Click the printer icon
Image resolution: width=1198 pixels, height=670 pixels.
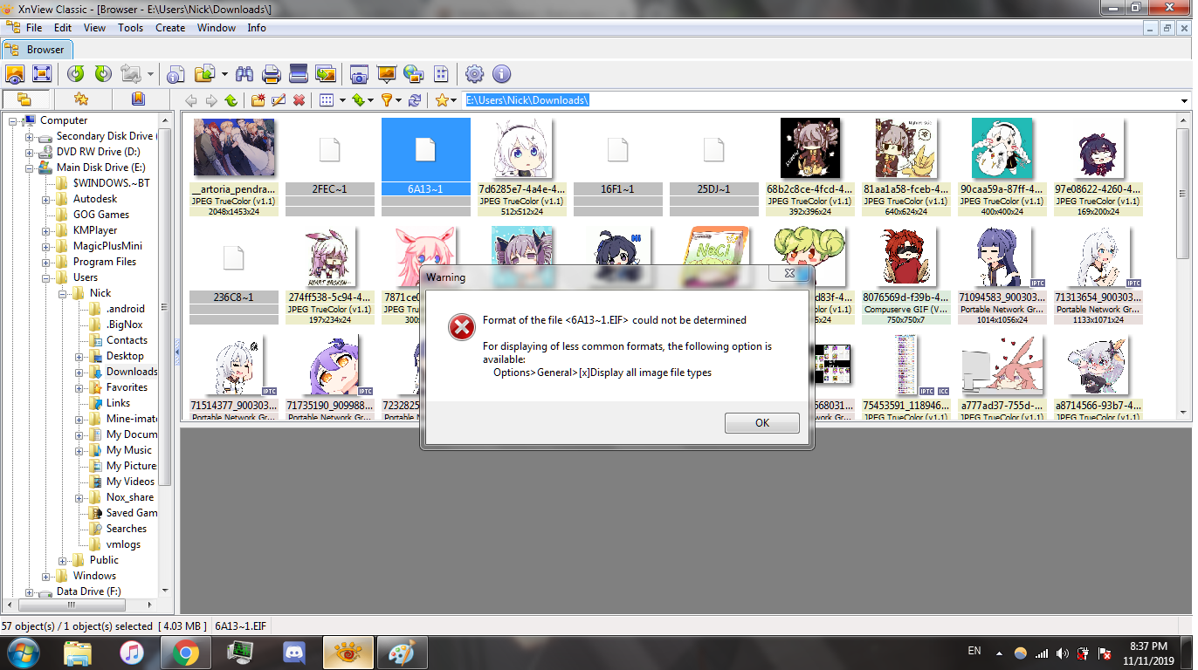click(x=272, y=74)
